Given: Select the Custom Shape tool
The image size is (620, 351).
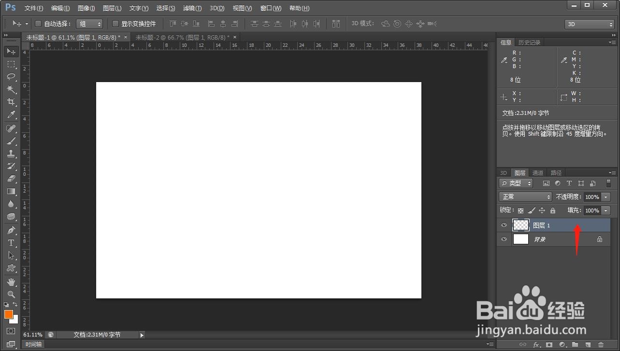Looking at the screenshot, I should pos(11,268).
